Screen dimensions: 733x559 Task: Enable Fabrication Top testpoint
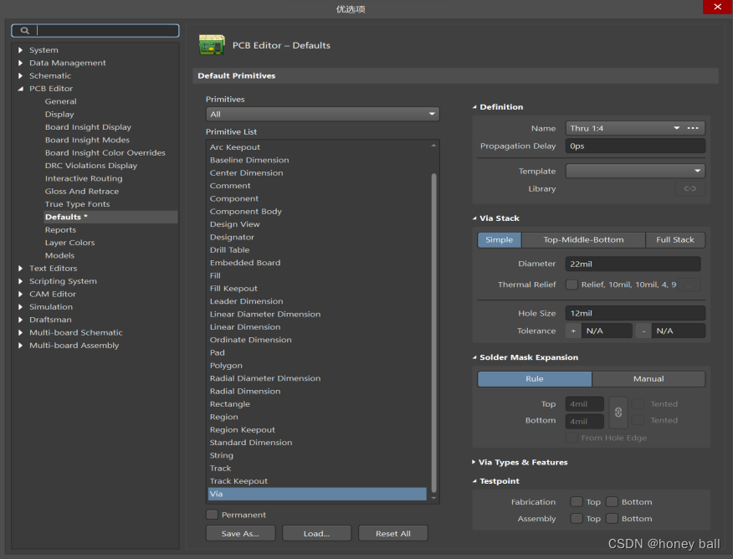pyautogui.click(x=577, y=502)
